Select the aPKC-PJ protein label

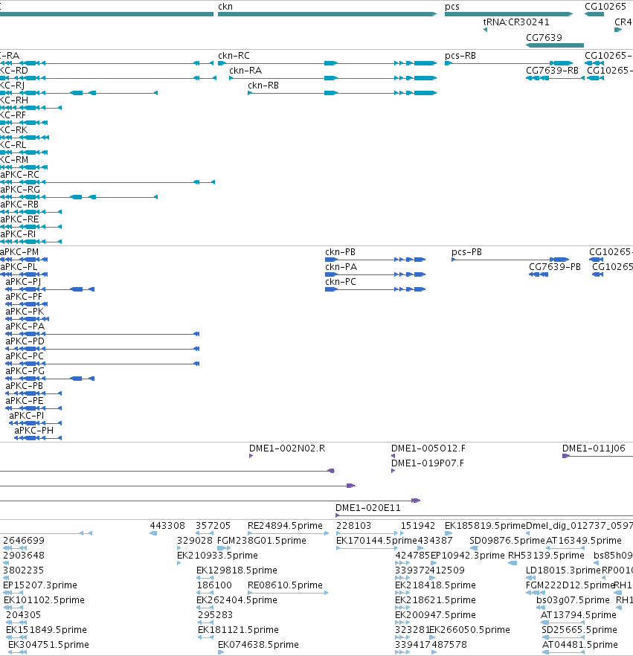(23, 282)
